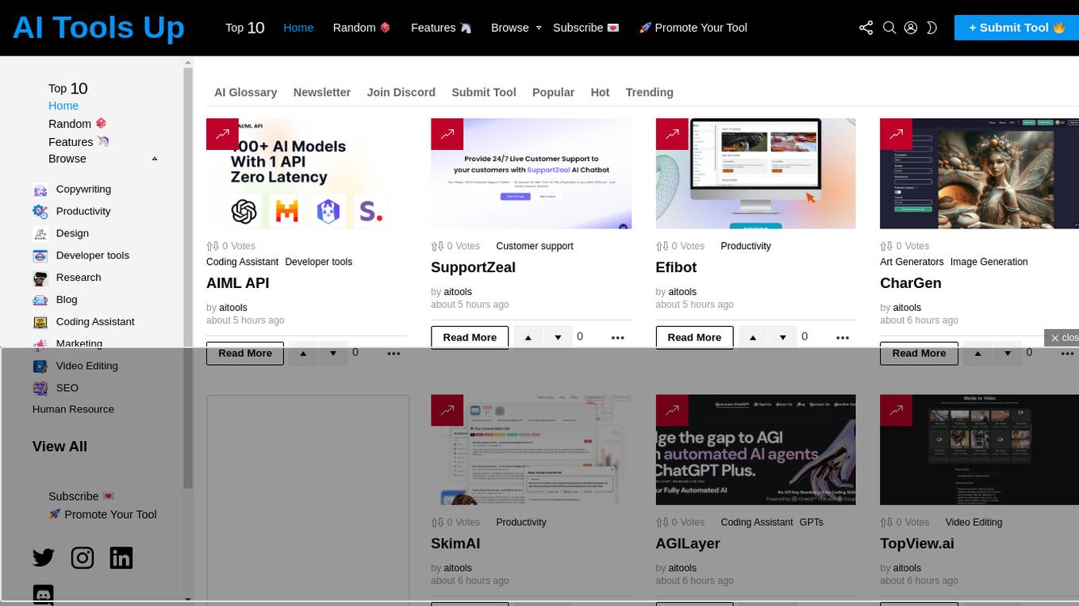Open the Research category icon
The image size is (1079, 606).
[40, 278]
